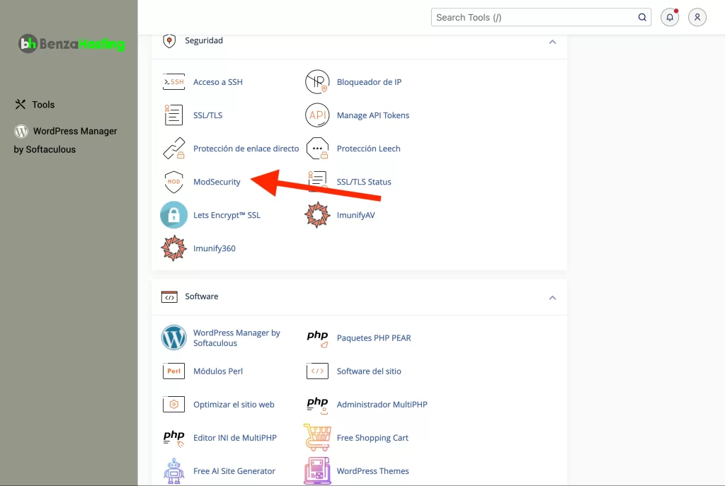
Task: Click the ModSecurity shield icon
Action: [x=174, y=182]
